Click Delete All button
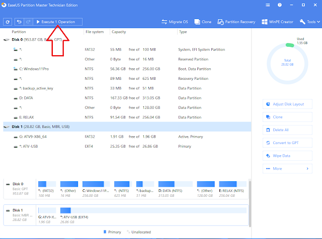Image resolution: width=322 pixels, height=239 pixels. 287,130
